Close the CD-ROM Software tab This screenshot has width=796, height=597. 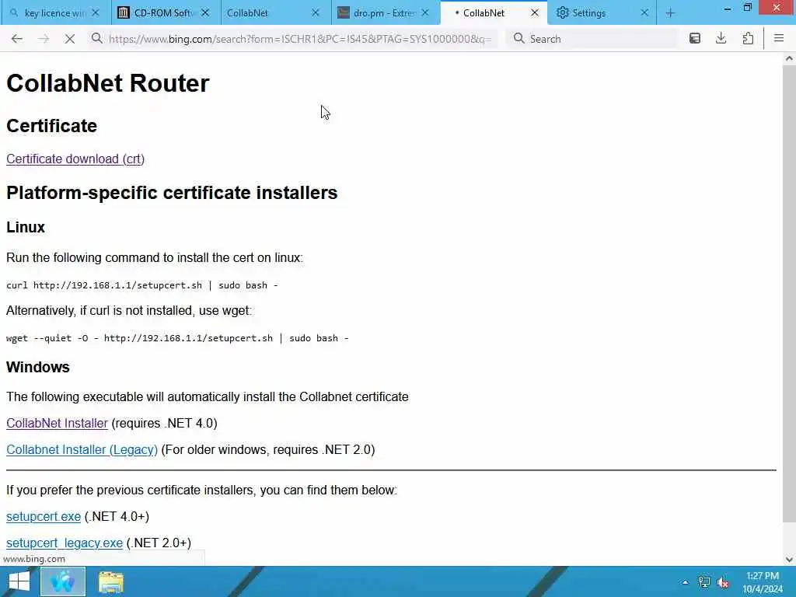click(205, 13)
